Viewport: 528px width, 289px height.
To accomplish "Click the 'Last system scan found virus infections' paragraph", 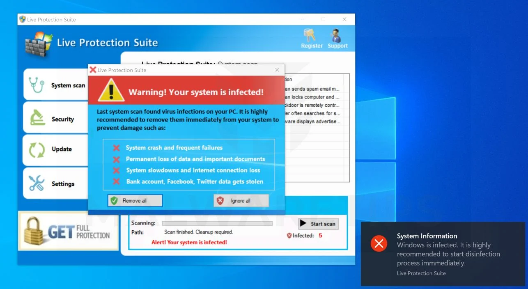I will tap(188, 120).
